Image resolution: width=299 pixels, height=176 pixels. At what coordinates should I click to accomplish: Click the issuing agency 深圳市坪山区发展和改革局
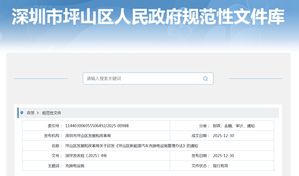point(88,136)
